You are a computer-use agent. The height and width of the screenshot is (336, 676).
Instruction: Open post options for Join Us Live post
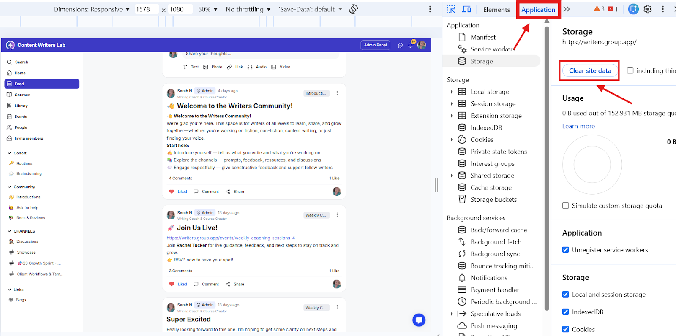[x=337, y=215]
